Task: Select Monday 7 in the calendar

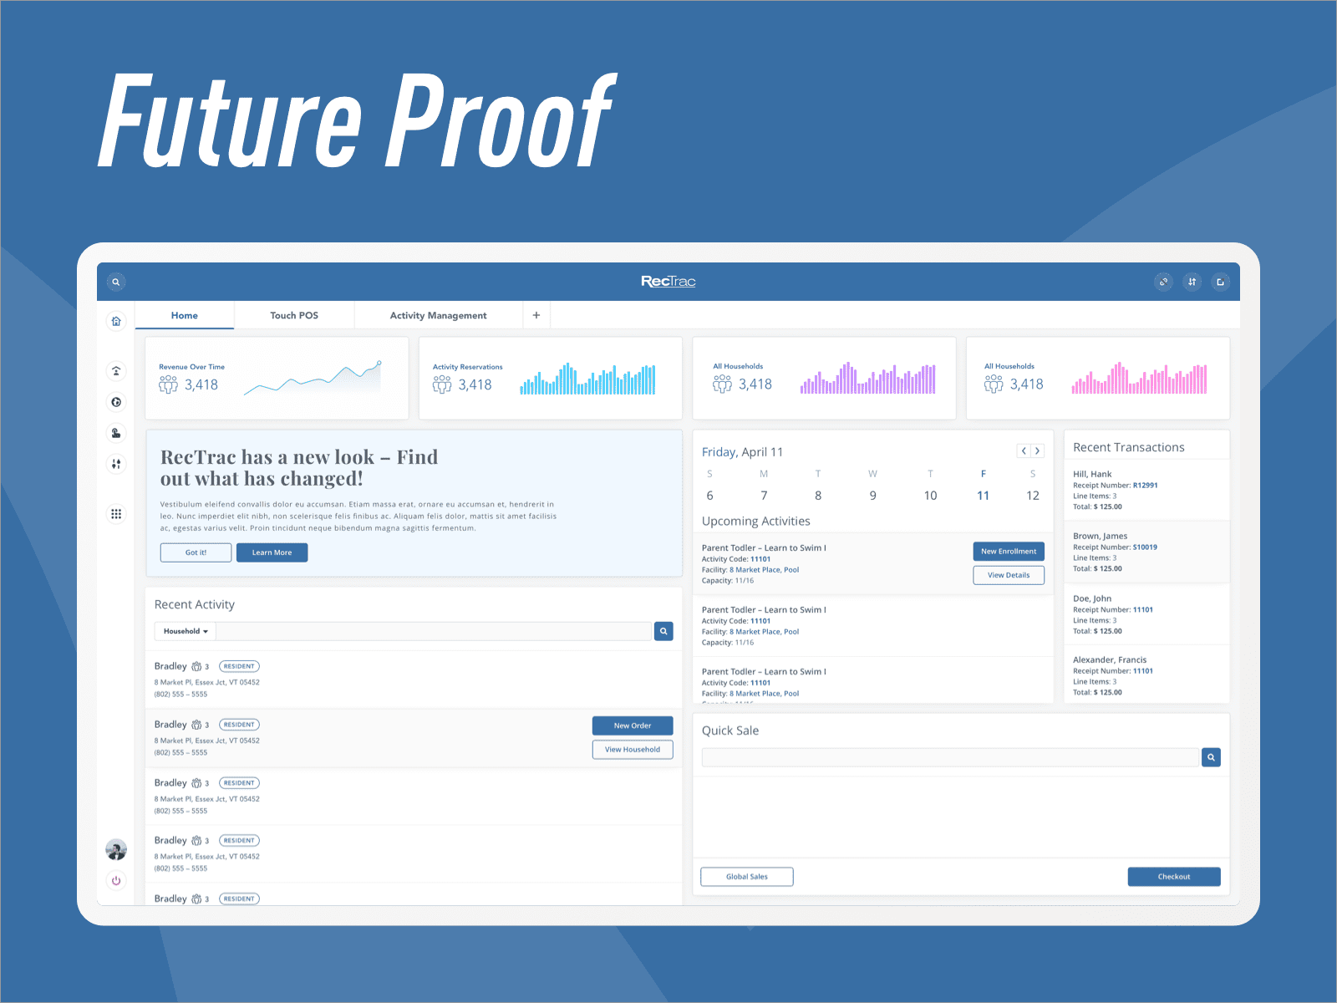Action: coord(764,496)
